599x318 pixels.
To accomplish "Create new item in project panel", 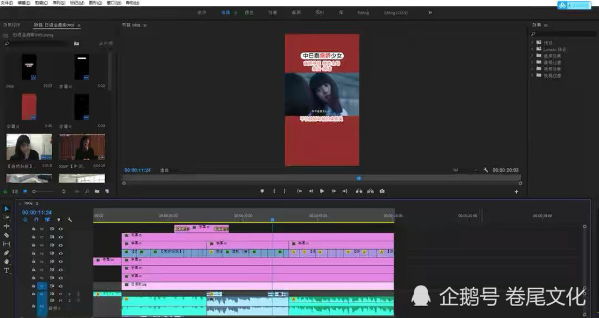I will coord(107,191).
